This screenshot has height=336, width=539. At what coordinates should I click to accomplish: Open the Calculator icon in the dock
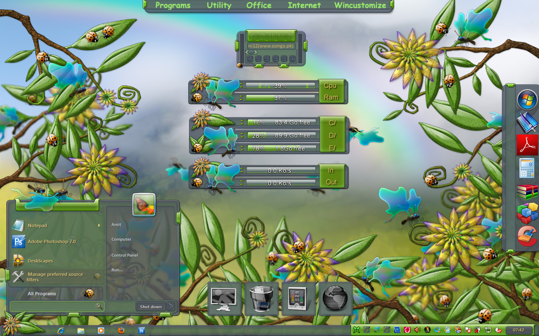527,168
